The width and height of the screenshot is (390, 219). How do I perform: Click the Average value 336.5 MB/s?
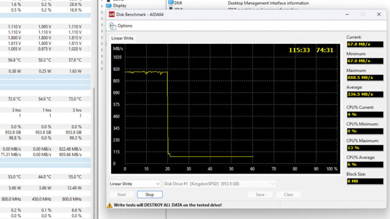click(x=365, y=94)
